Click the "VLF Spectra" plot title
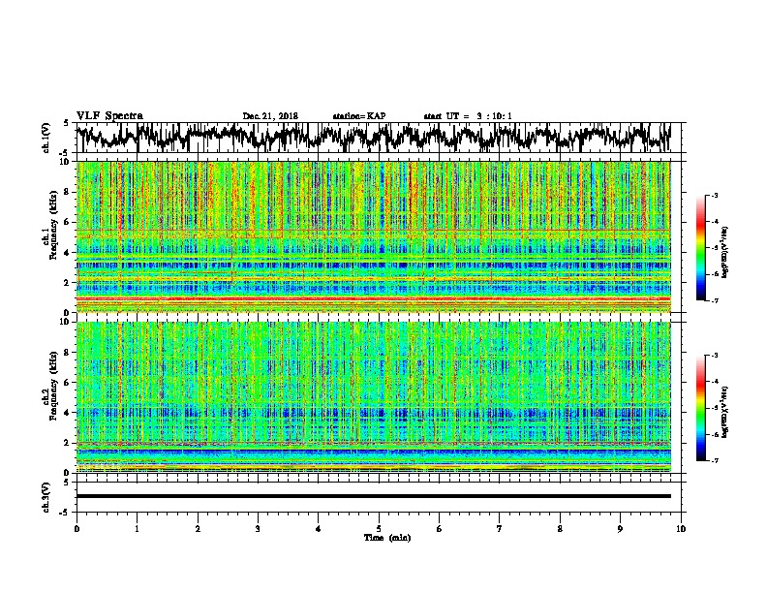The height and width of the screenshot is (593, 767). tap(109, 115)
